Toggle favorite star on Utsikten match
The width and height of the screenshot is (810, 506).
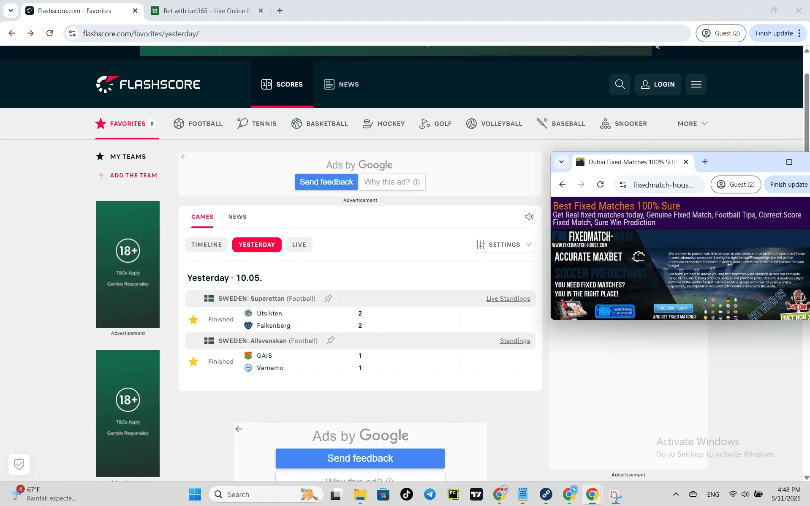click(193, 320)
